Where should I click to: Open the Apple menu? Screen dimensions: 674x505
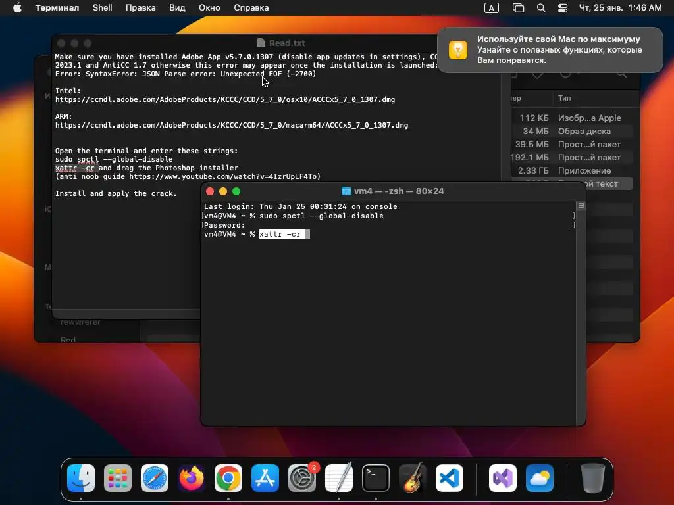tap(17, 8)
